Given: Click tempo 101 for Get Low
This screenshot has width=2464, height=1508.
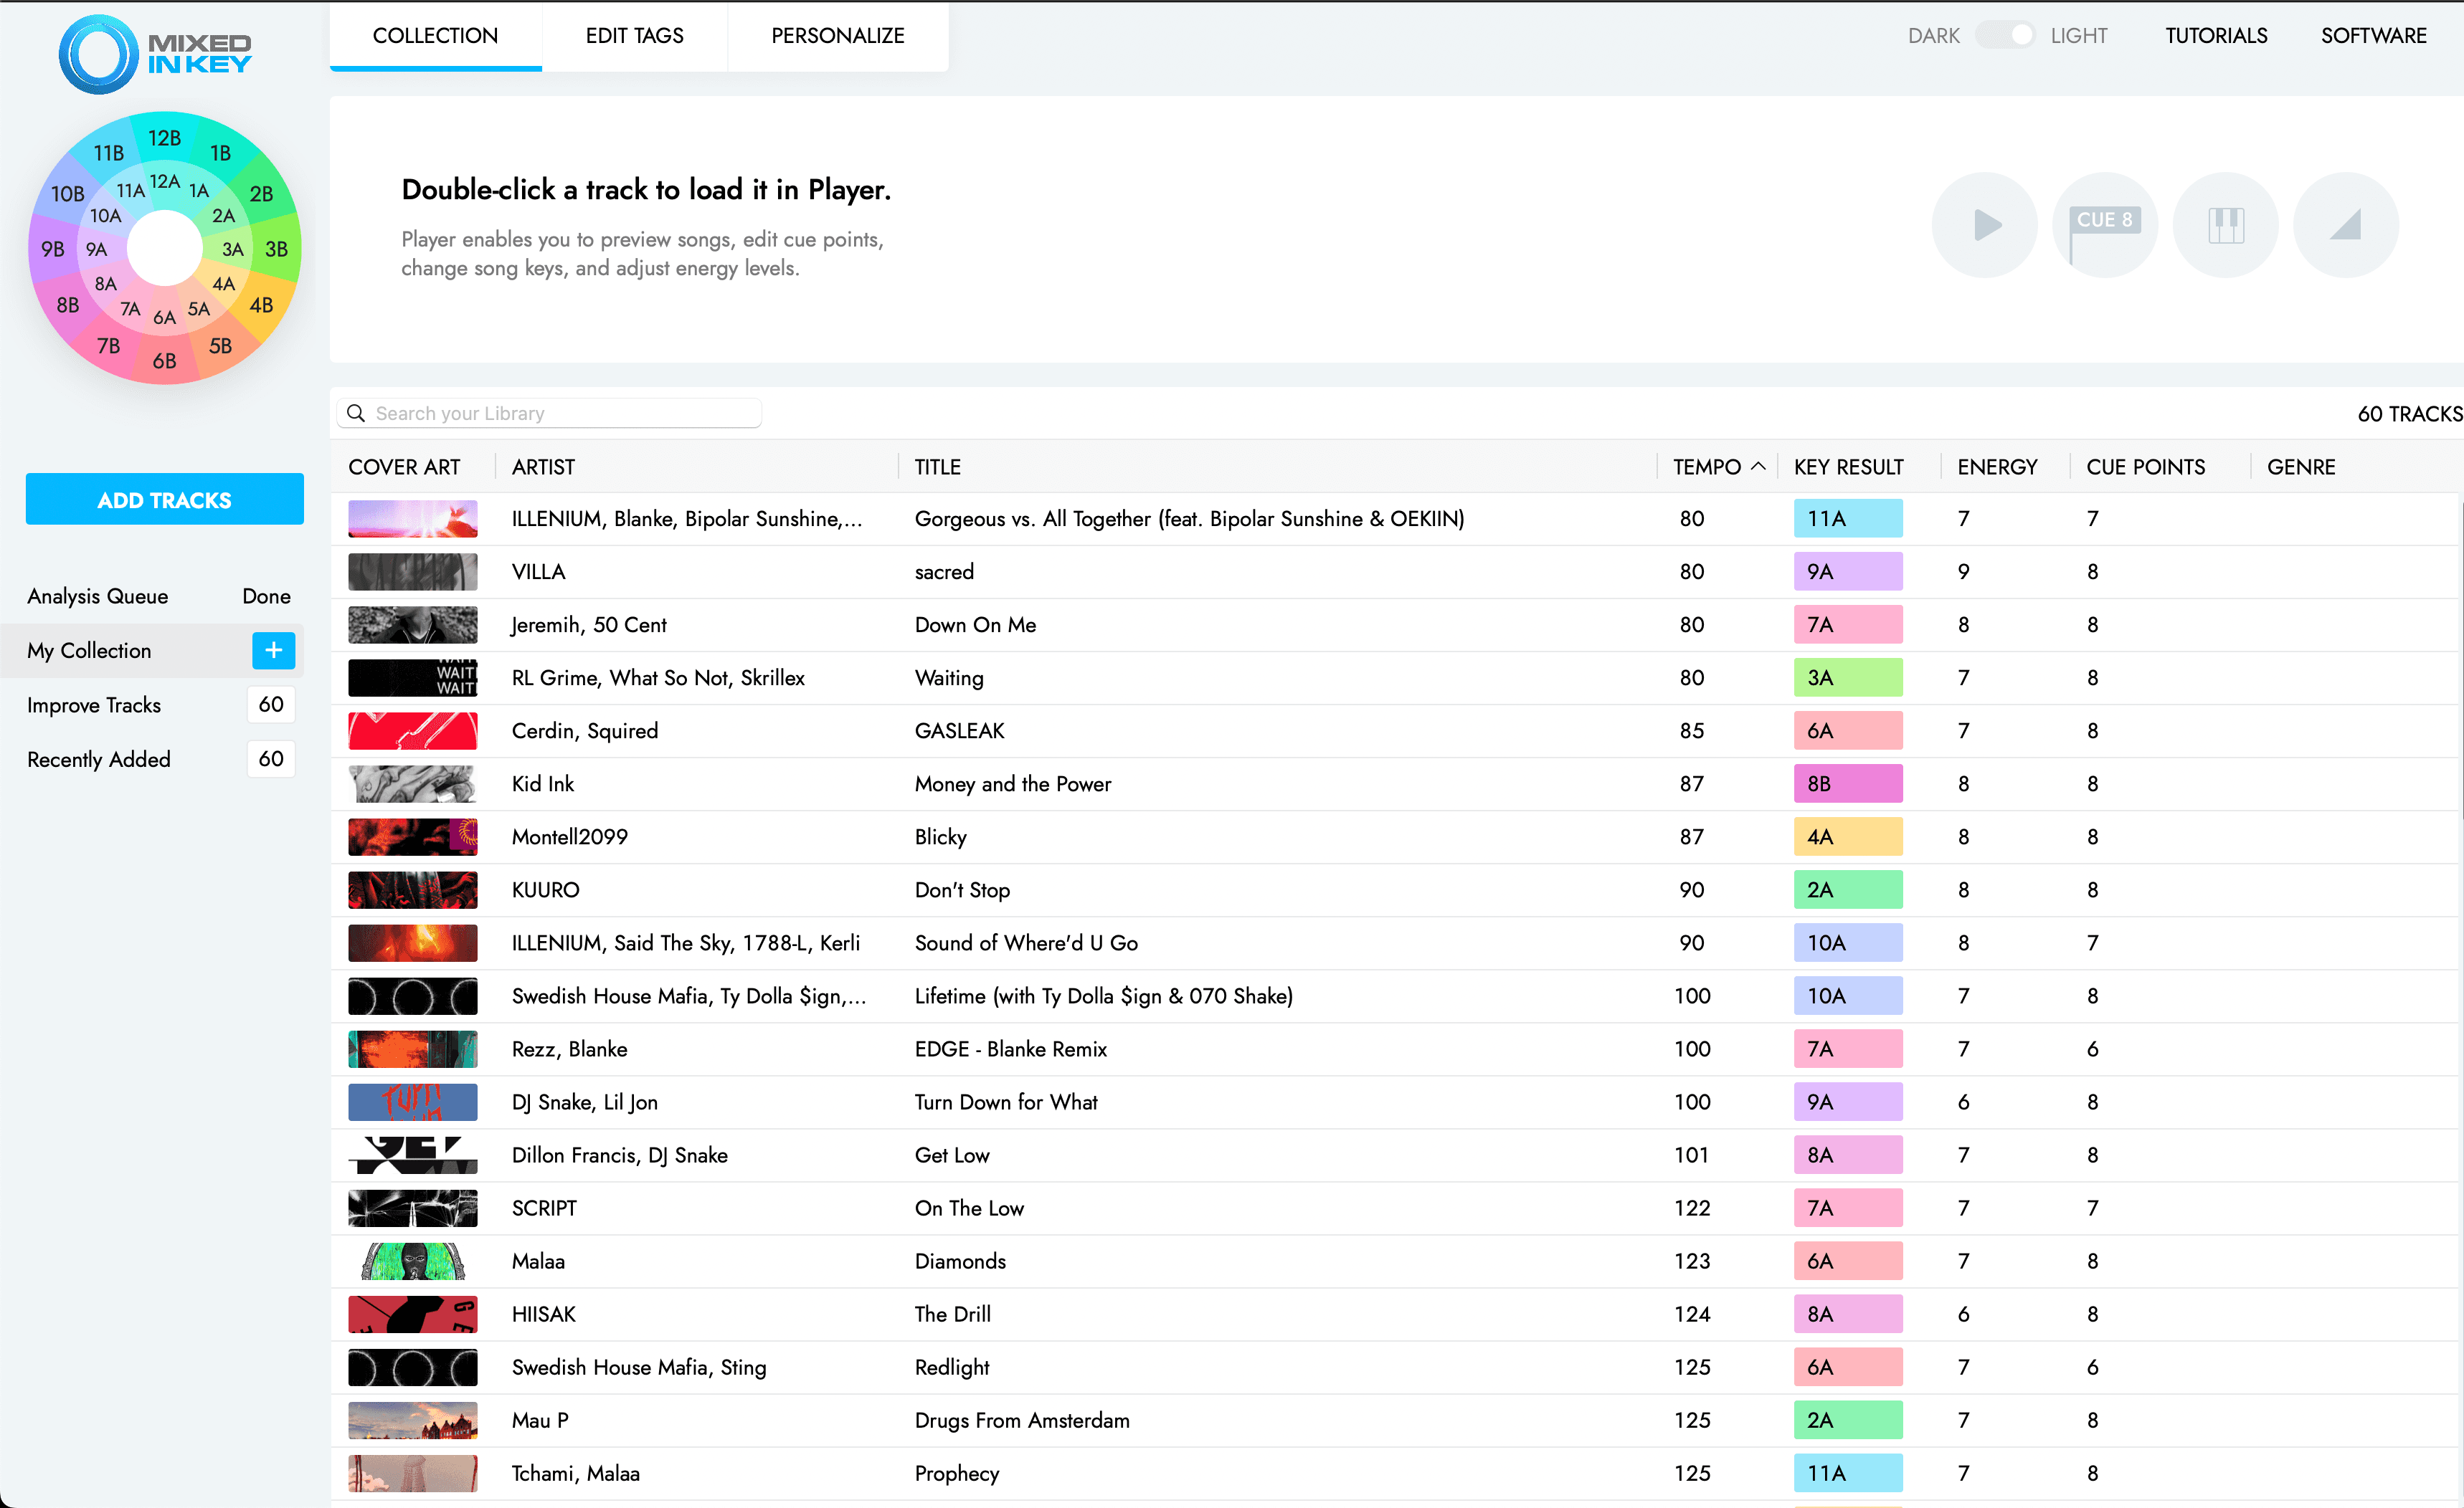Looking at the screenshot, I should (1691, 1155).
